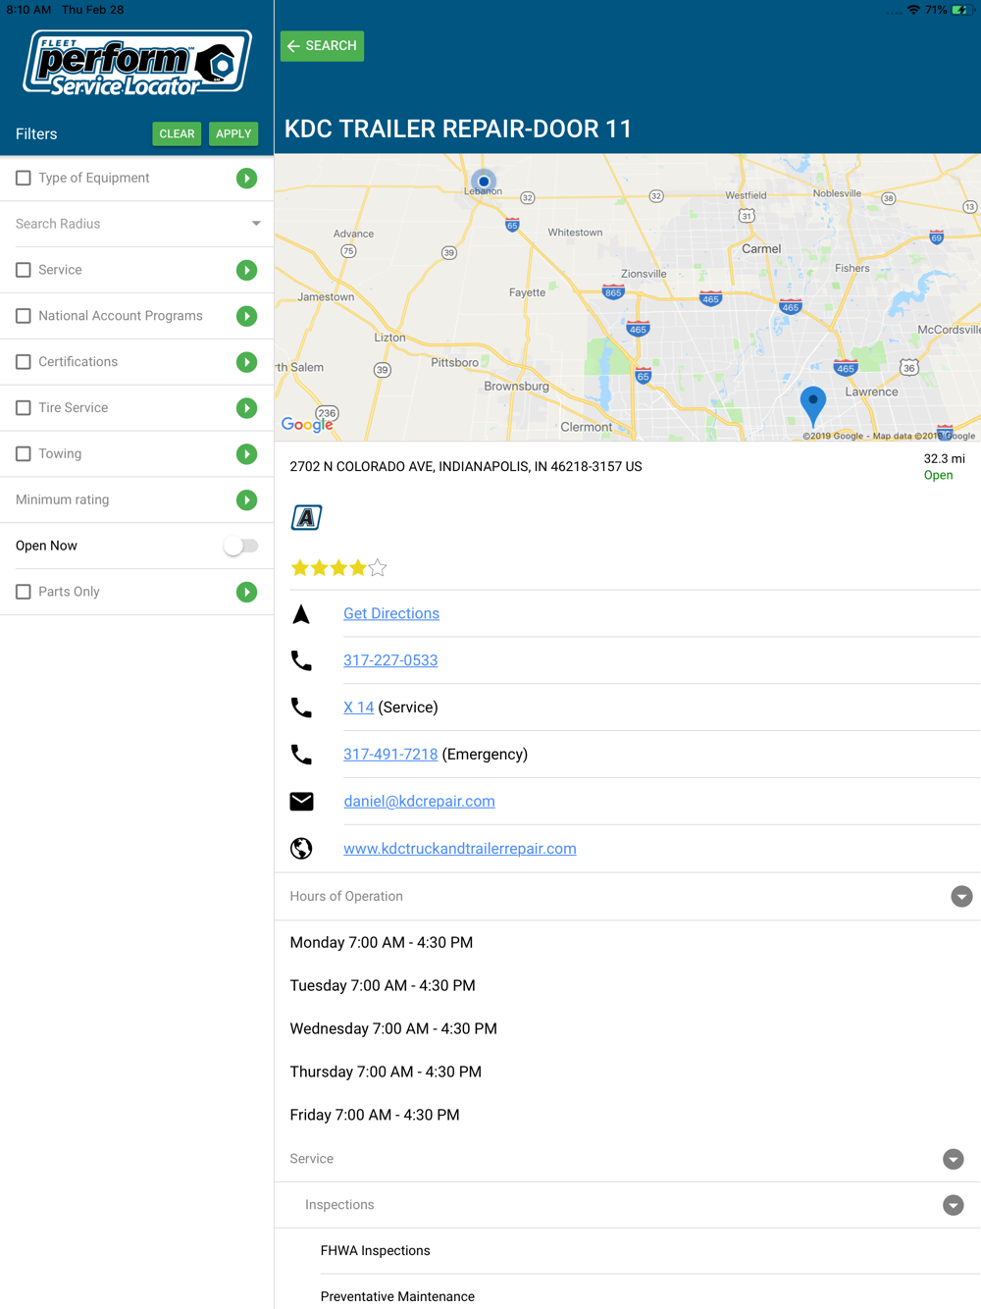981x1309 pixels.
Task: Collapse the Service details section arrow
Action: (954, 1159)
